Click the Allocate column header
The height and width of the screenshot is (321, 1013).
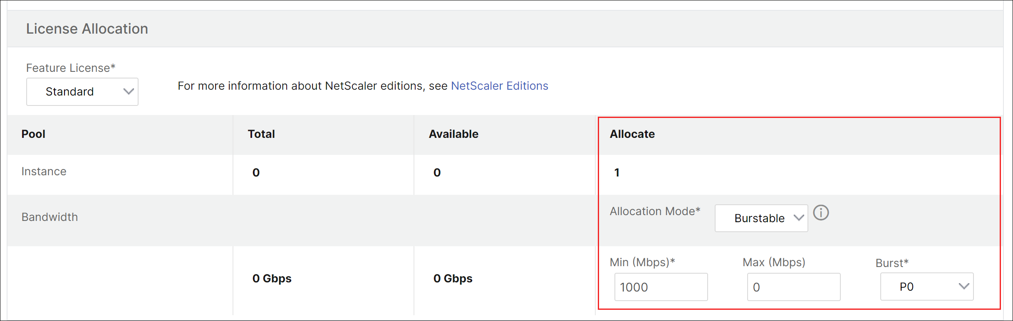tap(632, 134)
